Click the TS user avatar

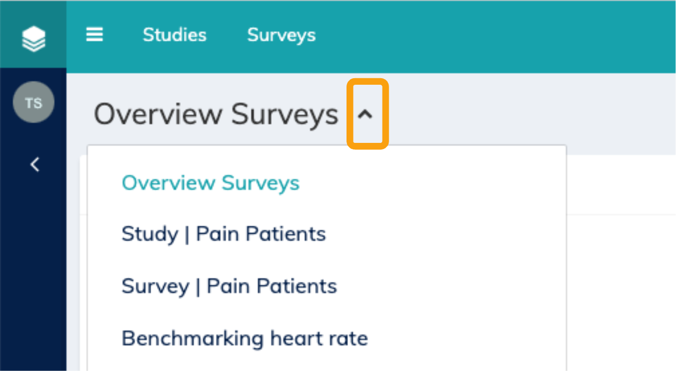pyautogui.click(x=34, y=103)
